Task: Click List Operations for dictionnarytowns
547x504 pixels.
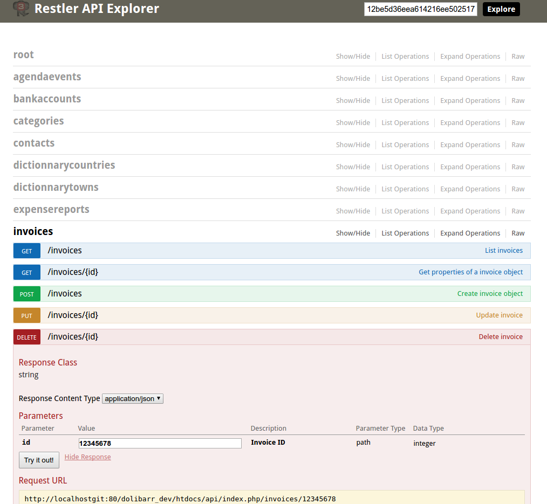Action: 405,189
